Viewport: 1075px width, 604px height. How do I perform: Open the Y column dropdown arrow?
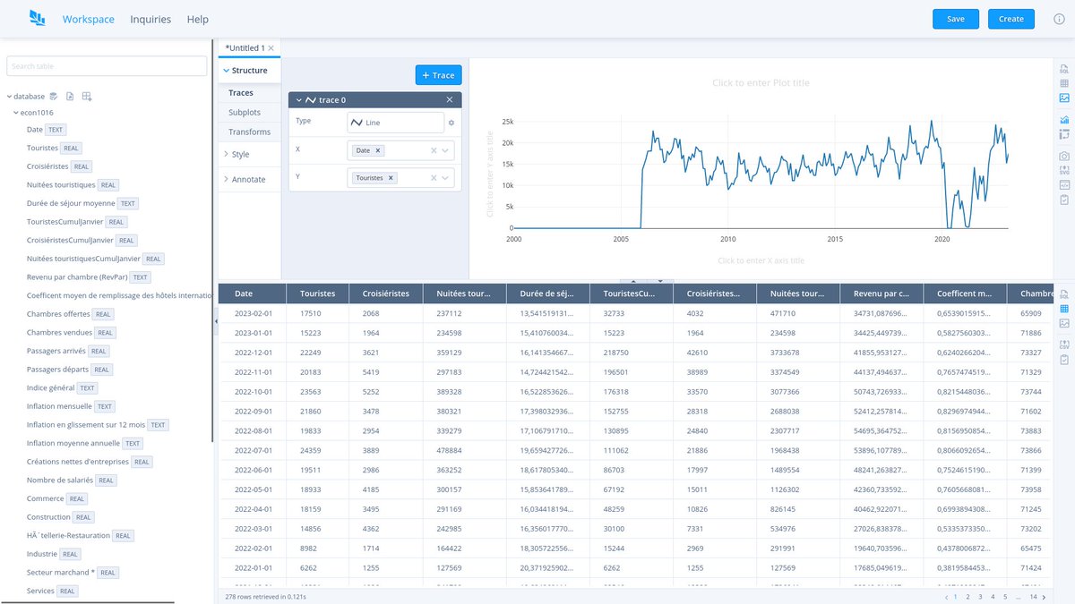coord(445,178)
